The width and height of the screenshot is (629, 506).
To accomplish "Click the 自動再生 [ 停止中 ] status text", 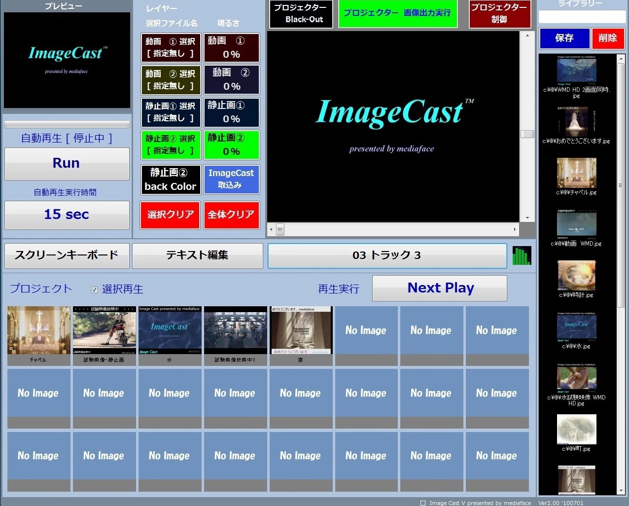I will pyautogui.click(x=67, y=139).
